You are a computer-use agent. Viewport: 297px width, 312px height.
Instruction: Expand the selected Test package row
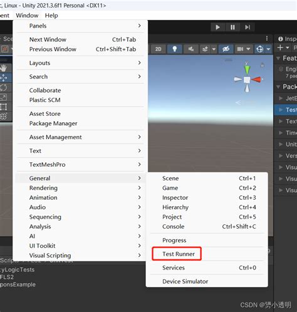click(x=281, y=110)
